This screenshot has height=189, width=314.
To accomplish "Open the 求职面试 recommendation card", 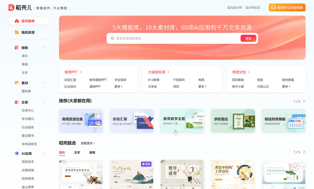I will tap(233, 121).
